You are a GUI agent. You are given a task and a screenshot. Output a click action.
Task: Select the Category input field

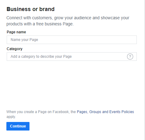click(x=72, y=57)
